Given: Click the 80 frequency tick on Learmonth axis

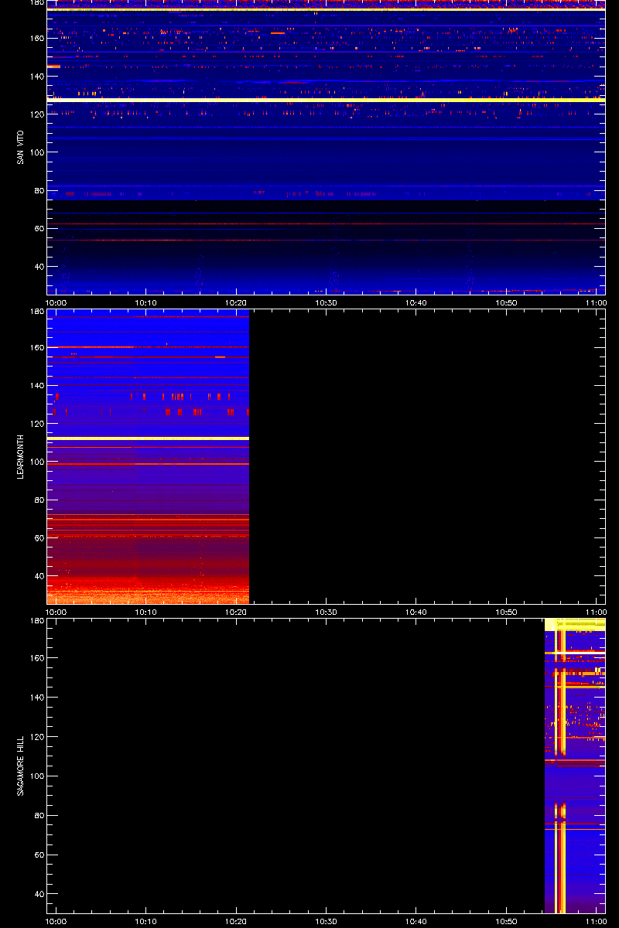Looking at the screenshot, I should (39, 500).
